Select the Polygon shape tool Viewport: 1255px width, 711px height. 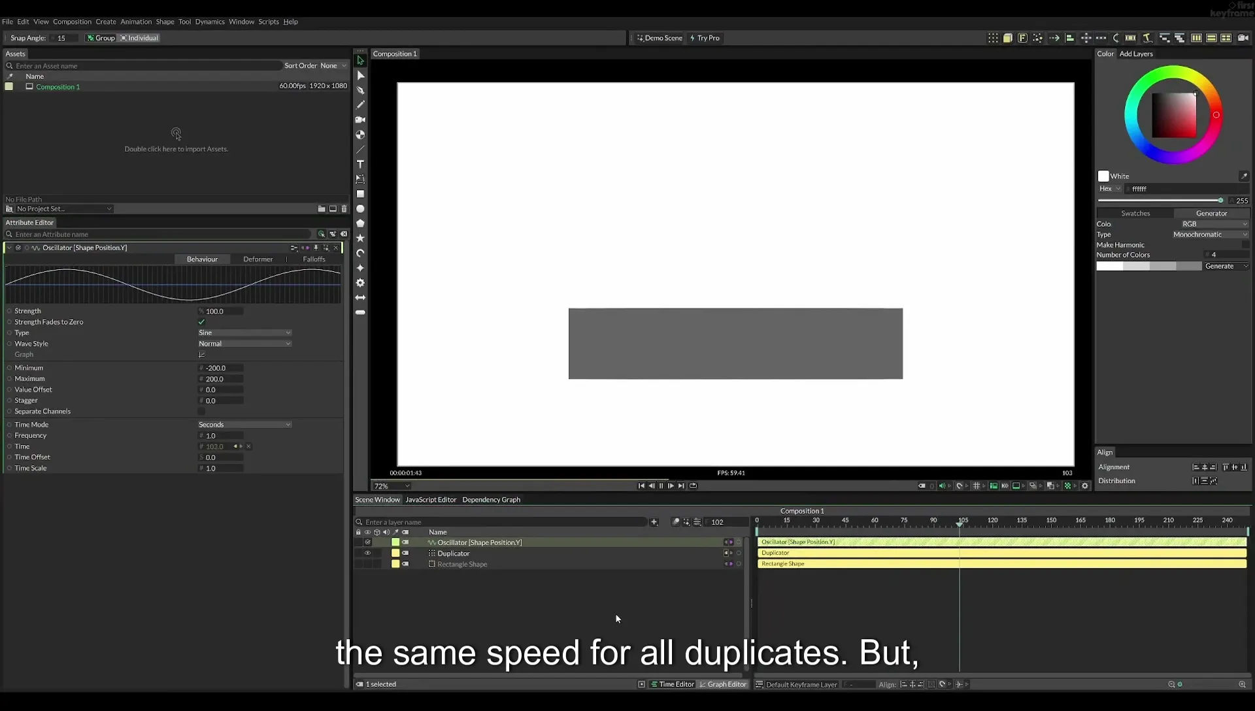point(360,223)
